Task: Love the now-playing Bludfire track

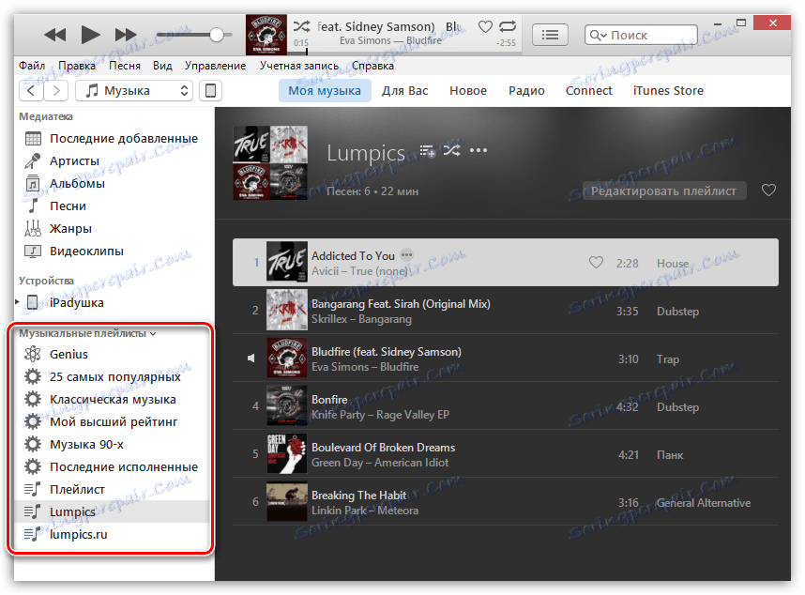Action: tap(485, 26)
